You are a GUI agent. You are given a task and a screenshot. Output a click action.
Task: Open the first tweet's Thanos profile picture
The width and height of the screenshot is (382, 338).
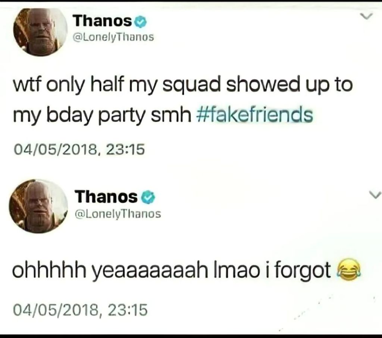[x=40, y=32]
